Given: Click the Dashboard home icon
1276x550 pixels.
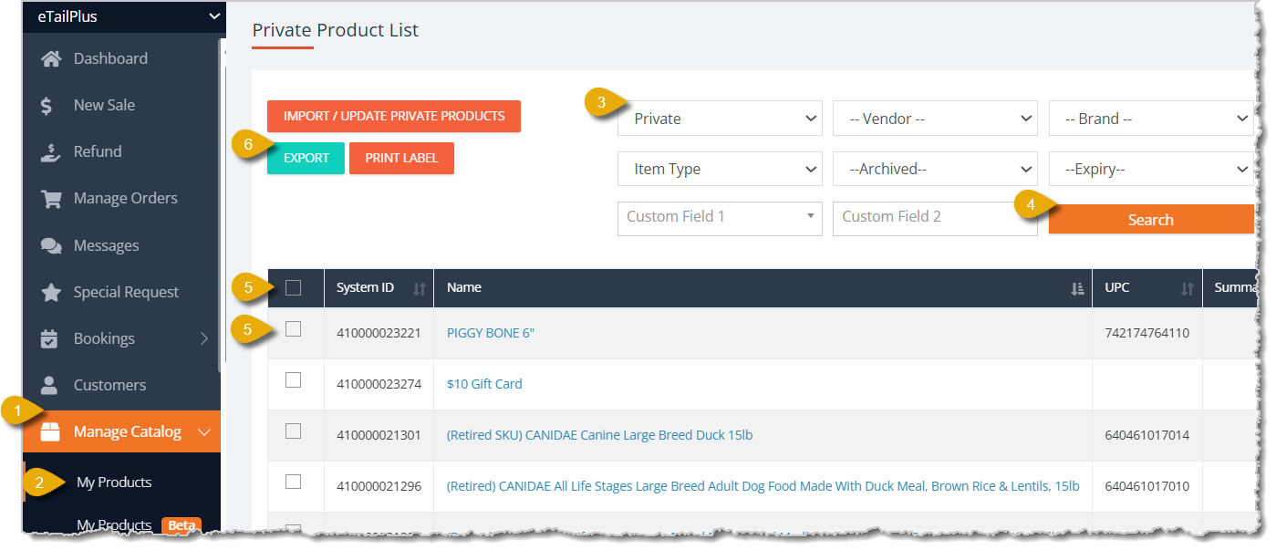Looking at the screenshot, I should [x=51, y=58].
